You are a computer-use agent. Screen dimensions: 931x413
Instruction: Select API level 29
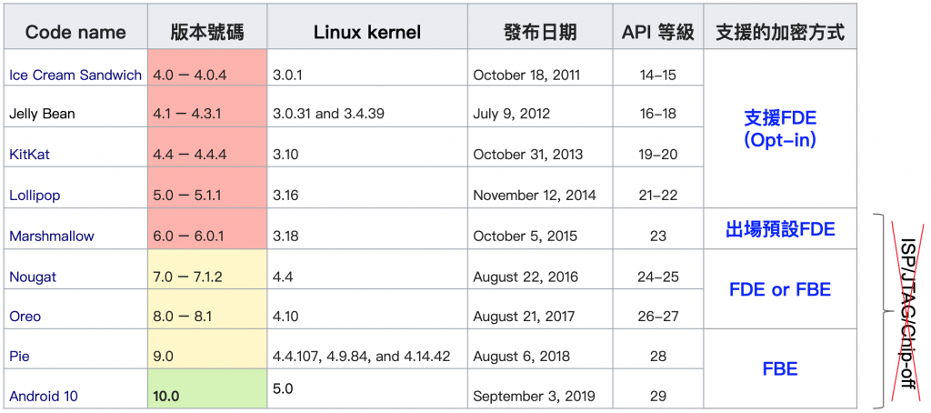[x=658, y=388]
